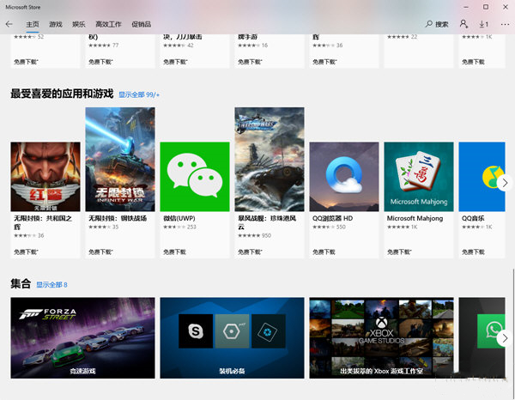515x400 pixels.
Task: Open the three-dot more menu
Action: tap(504, 24)
